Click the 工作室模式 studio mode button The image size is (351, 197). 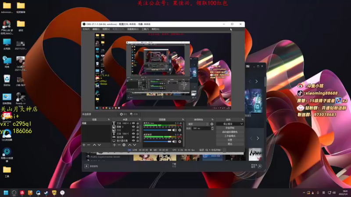(230, 136)
